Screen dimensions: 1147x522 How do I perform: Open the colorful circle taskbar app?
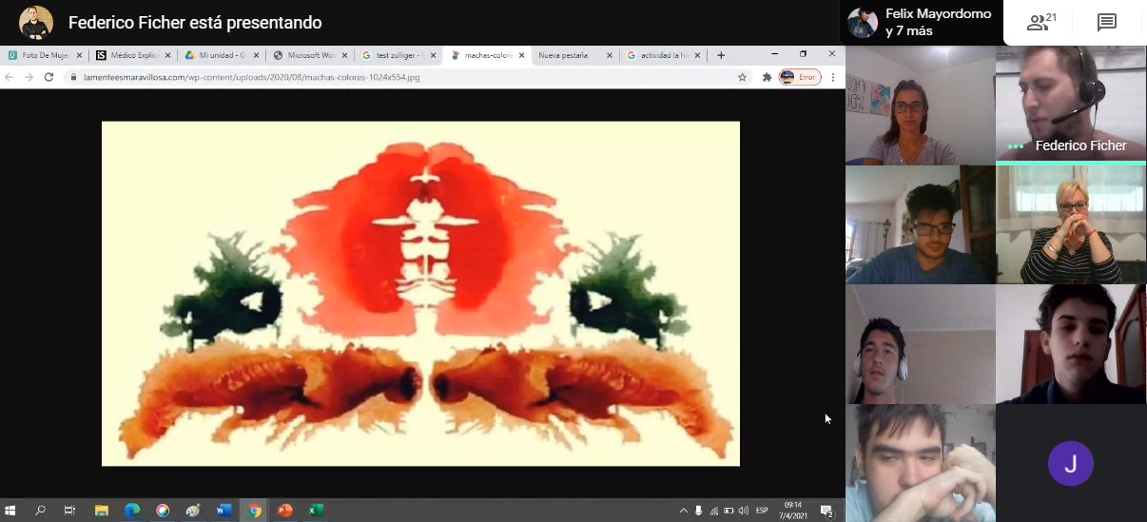163,511
